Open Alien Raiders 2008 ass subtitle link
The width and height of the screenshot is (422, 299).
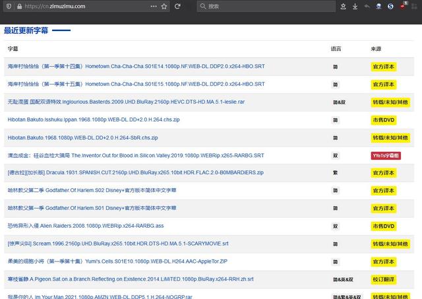tap(86, 226)
